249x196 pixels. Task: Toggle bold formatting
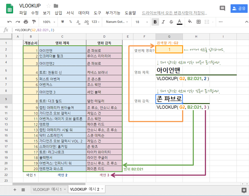155,22
